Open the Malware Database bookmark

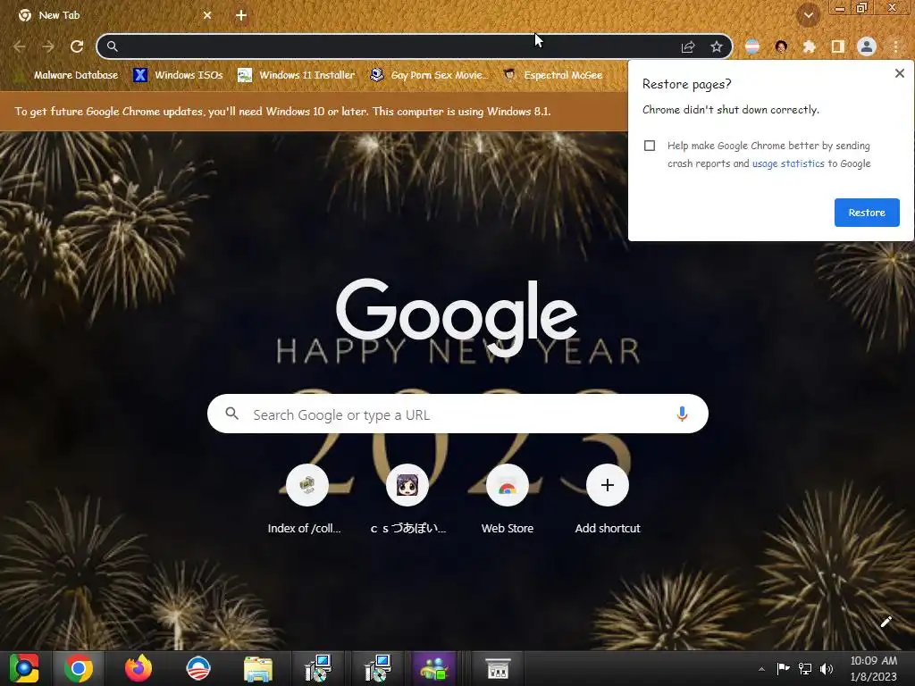point(68,75)
